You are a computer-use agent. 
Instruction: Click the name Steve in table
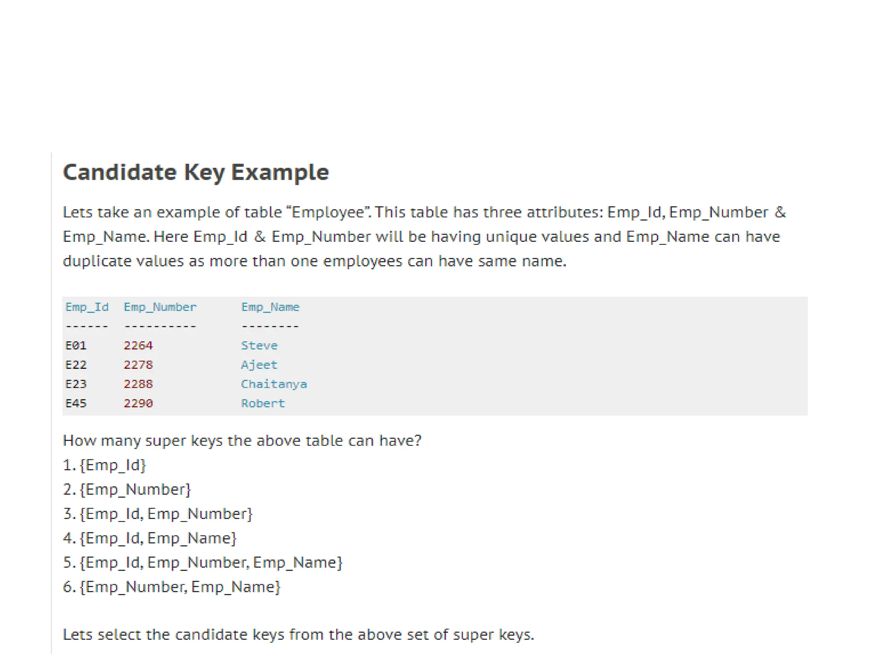pyautogui.click(x=259, y=345)
